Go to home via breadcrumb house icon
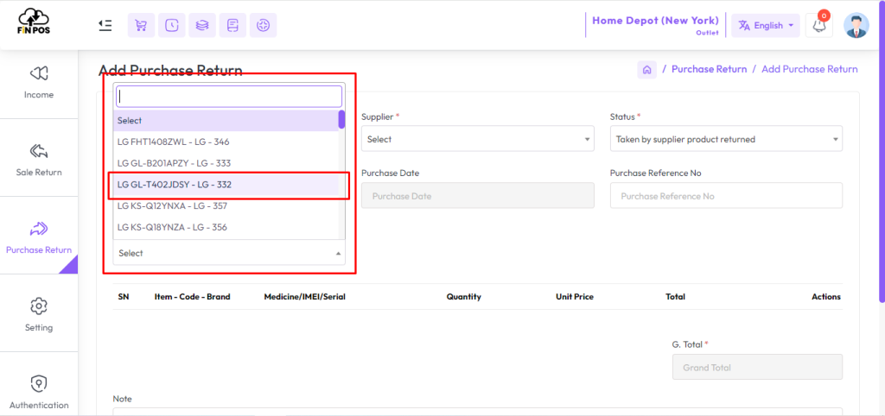The height and width of the screenshot is (416, 885). pyautogui.click(x=646, y=69)
